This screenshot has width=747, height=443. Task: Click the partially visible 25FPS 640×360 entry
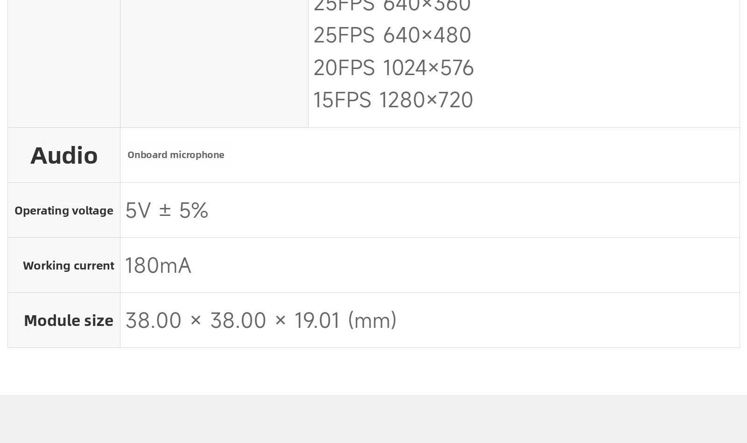(x=392, y=6)
